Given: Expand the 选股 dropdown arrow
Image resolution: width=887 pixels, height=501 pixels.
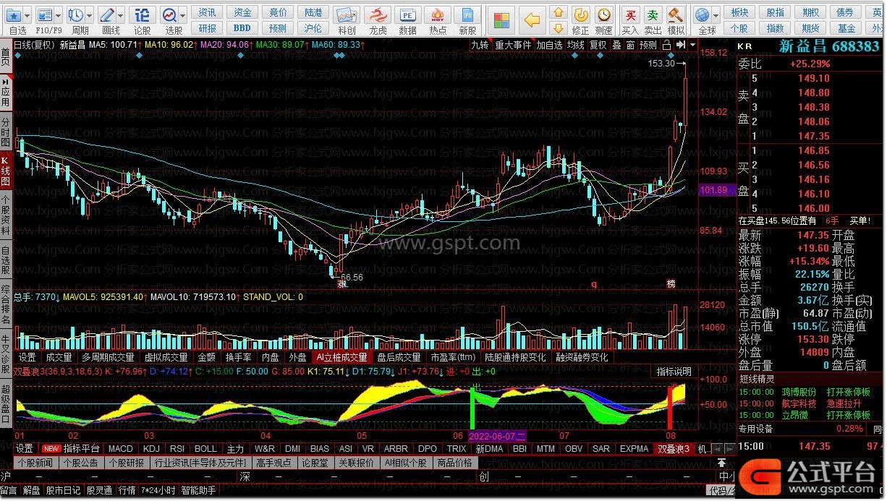Looking at the screenshot, I should coord(183,15).
